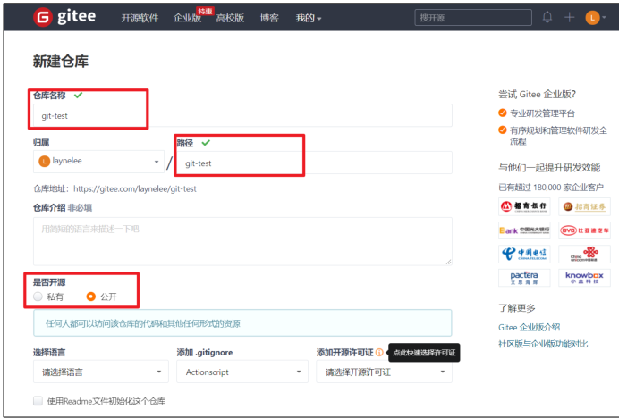Click the plus create icon
This screenshot has width=619, height=418.
pos(569,17)
